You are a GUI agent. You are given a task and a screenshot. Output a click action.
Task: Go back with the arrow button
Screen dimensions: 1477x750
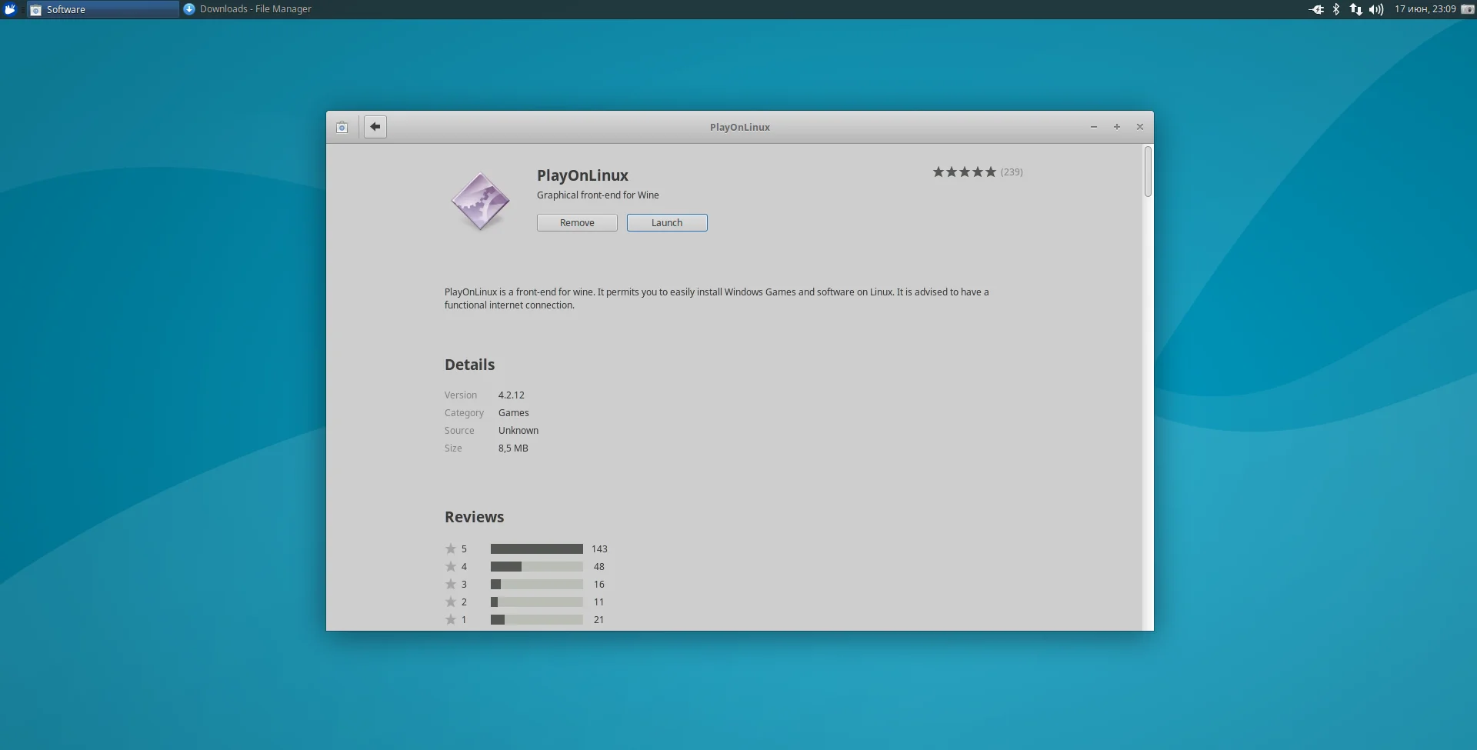tap(375, 127)
